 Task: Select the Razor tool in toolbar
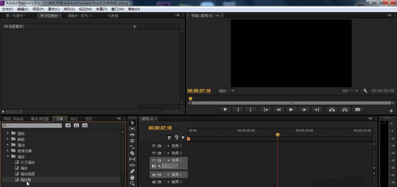click(x=132, y=153)
